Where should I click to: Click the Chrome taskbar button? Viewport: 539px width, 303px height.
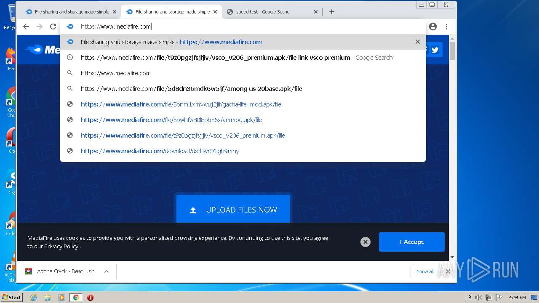pyautogui.click(x=76, y=298)
